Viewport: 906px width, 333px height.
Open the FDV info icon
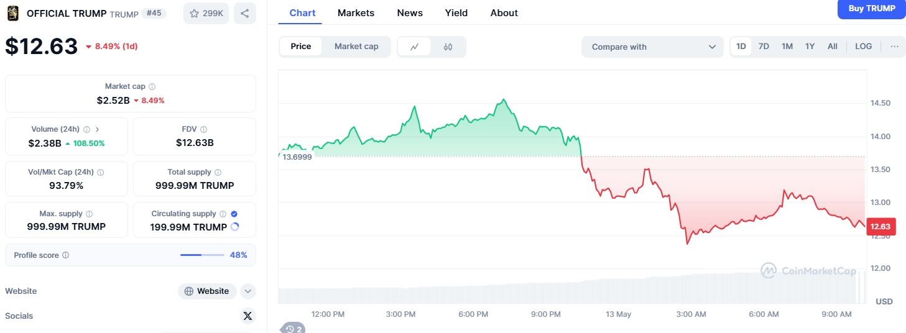[x=204, y=130]
